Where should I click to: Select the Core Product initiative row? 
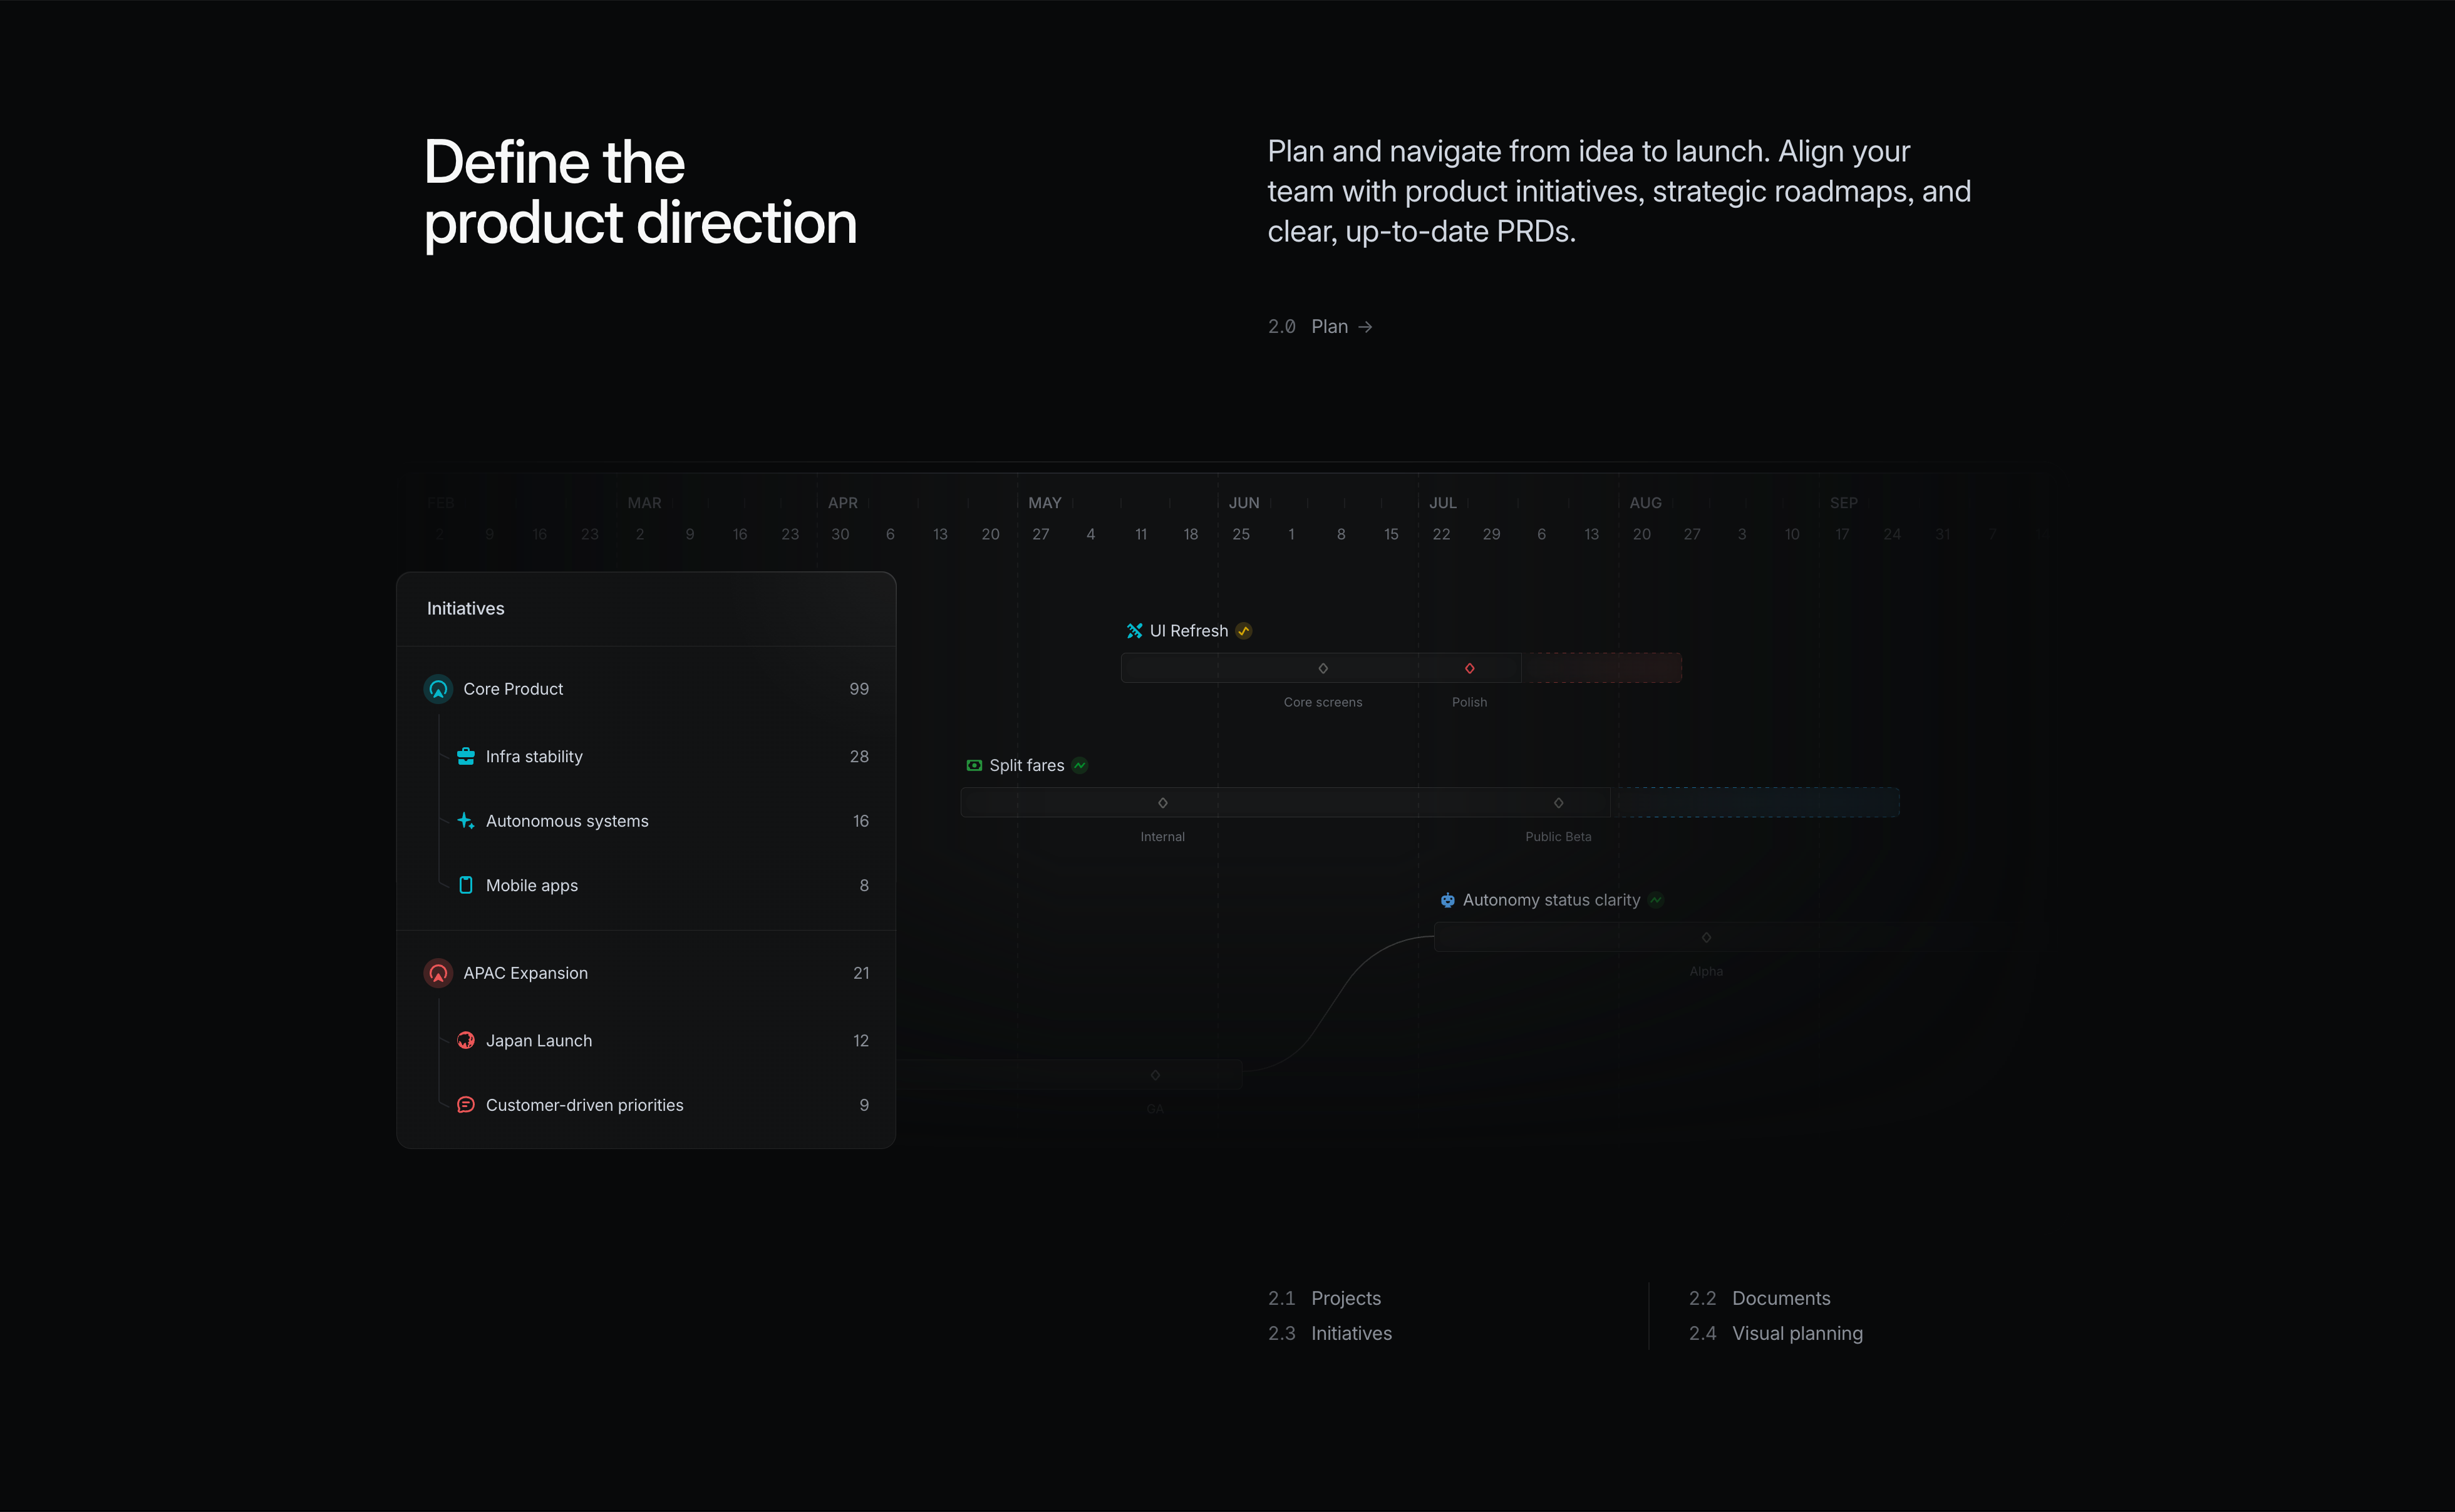tap(646, 689)
